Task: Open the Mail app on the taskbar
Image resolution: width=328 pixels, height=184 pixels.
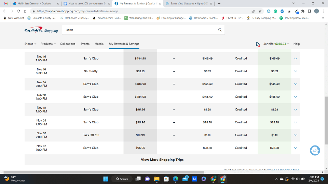Action: 185,179
